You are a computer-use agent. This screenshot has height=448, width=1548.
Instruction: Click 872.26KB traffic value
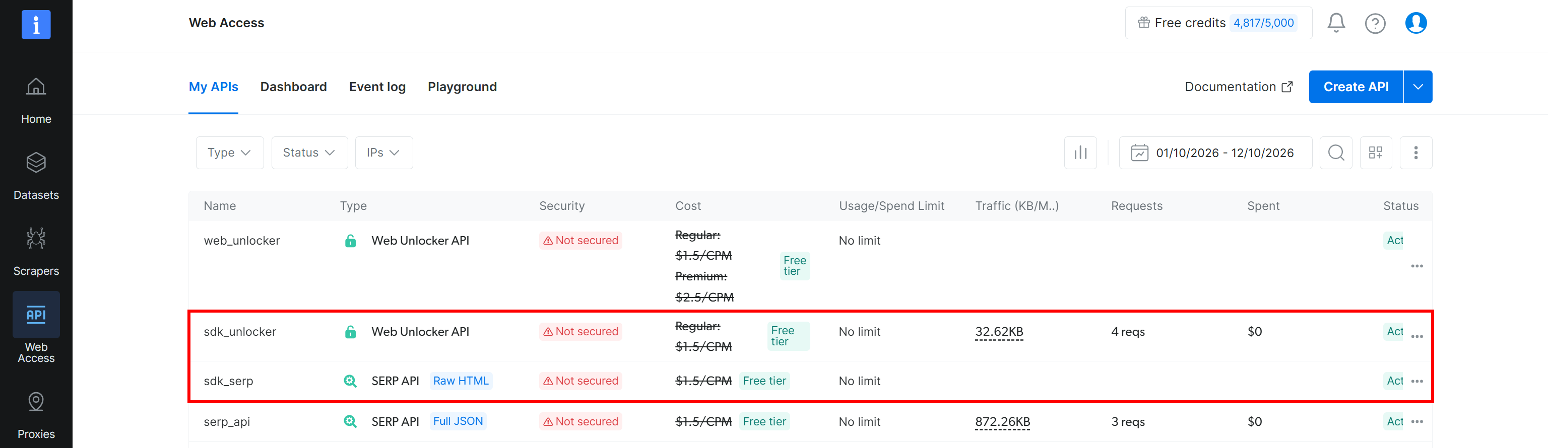click(x=1002, y=422)
